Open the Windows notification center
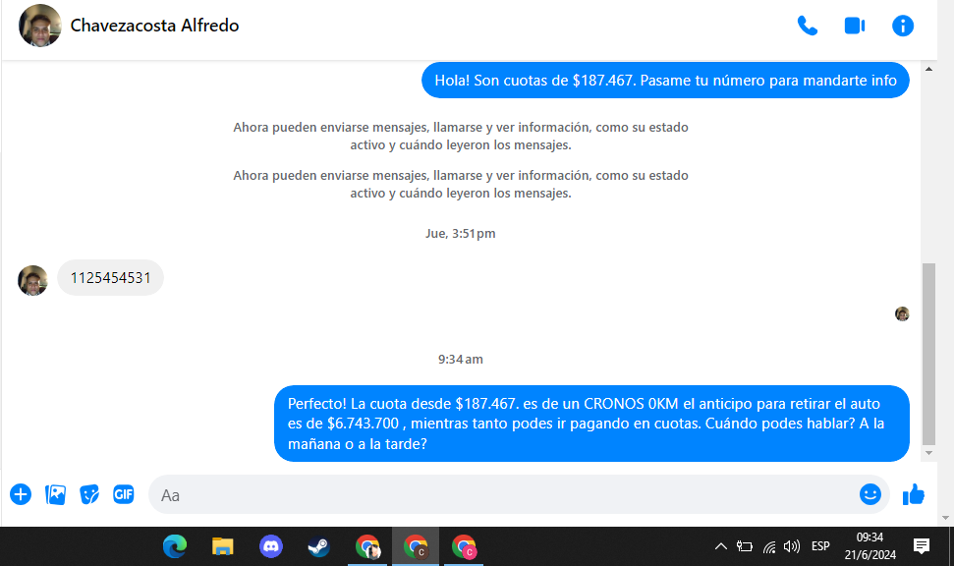The width and height of the screenshot is (954, 566). coord(922,546)
